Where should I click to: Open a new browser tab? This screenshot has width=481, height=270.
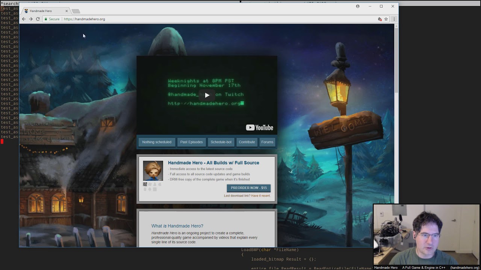click(x=76, y=11)
